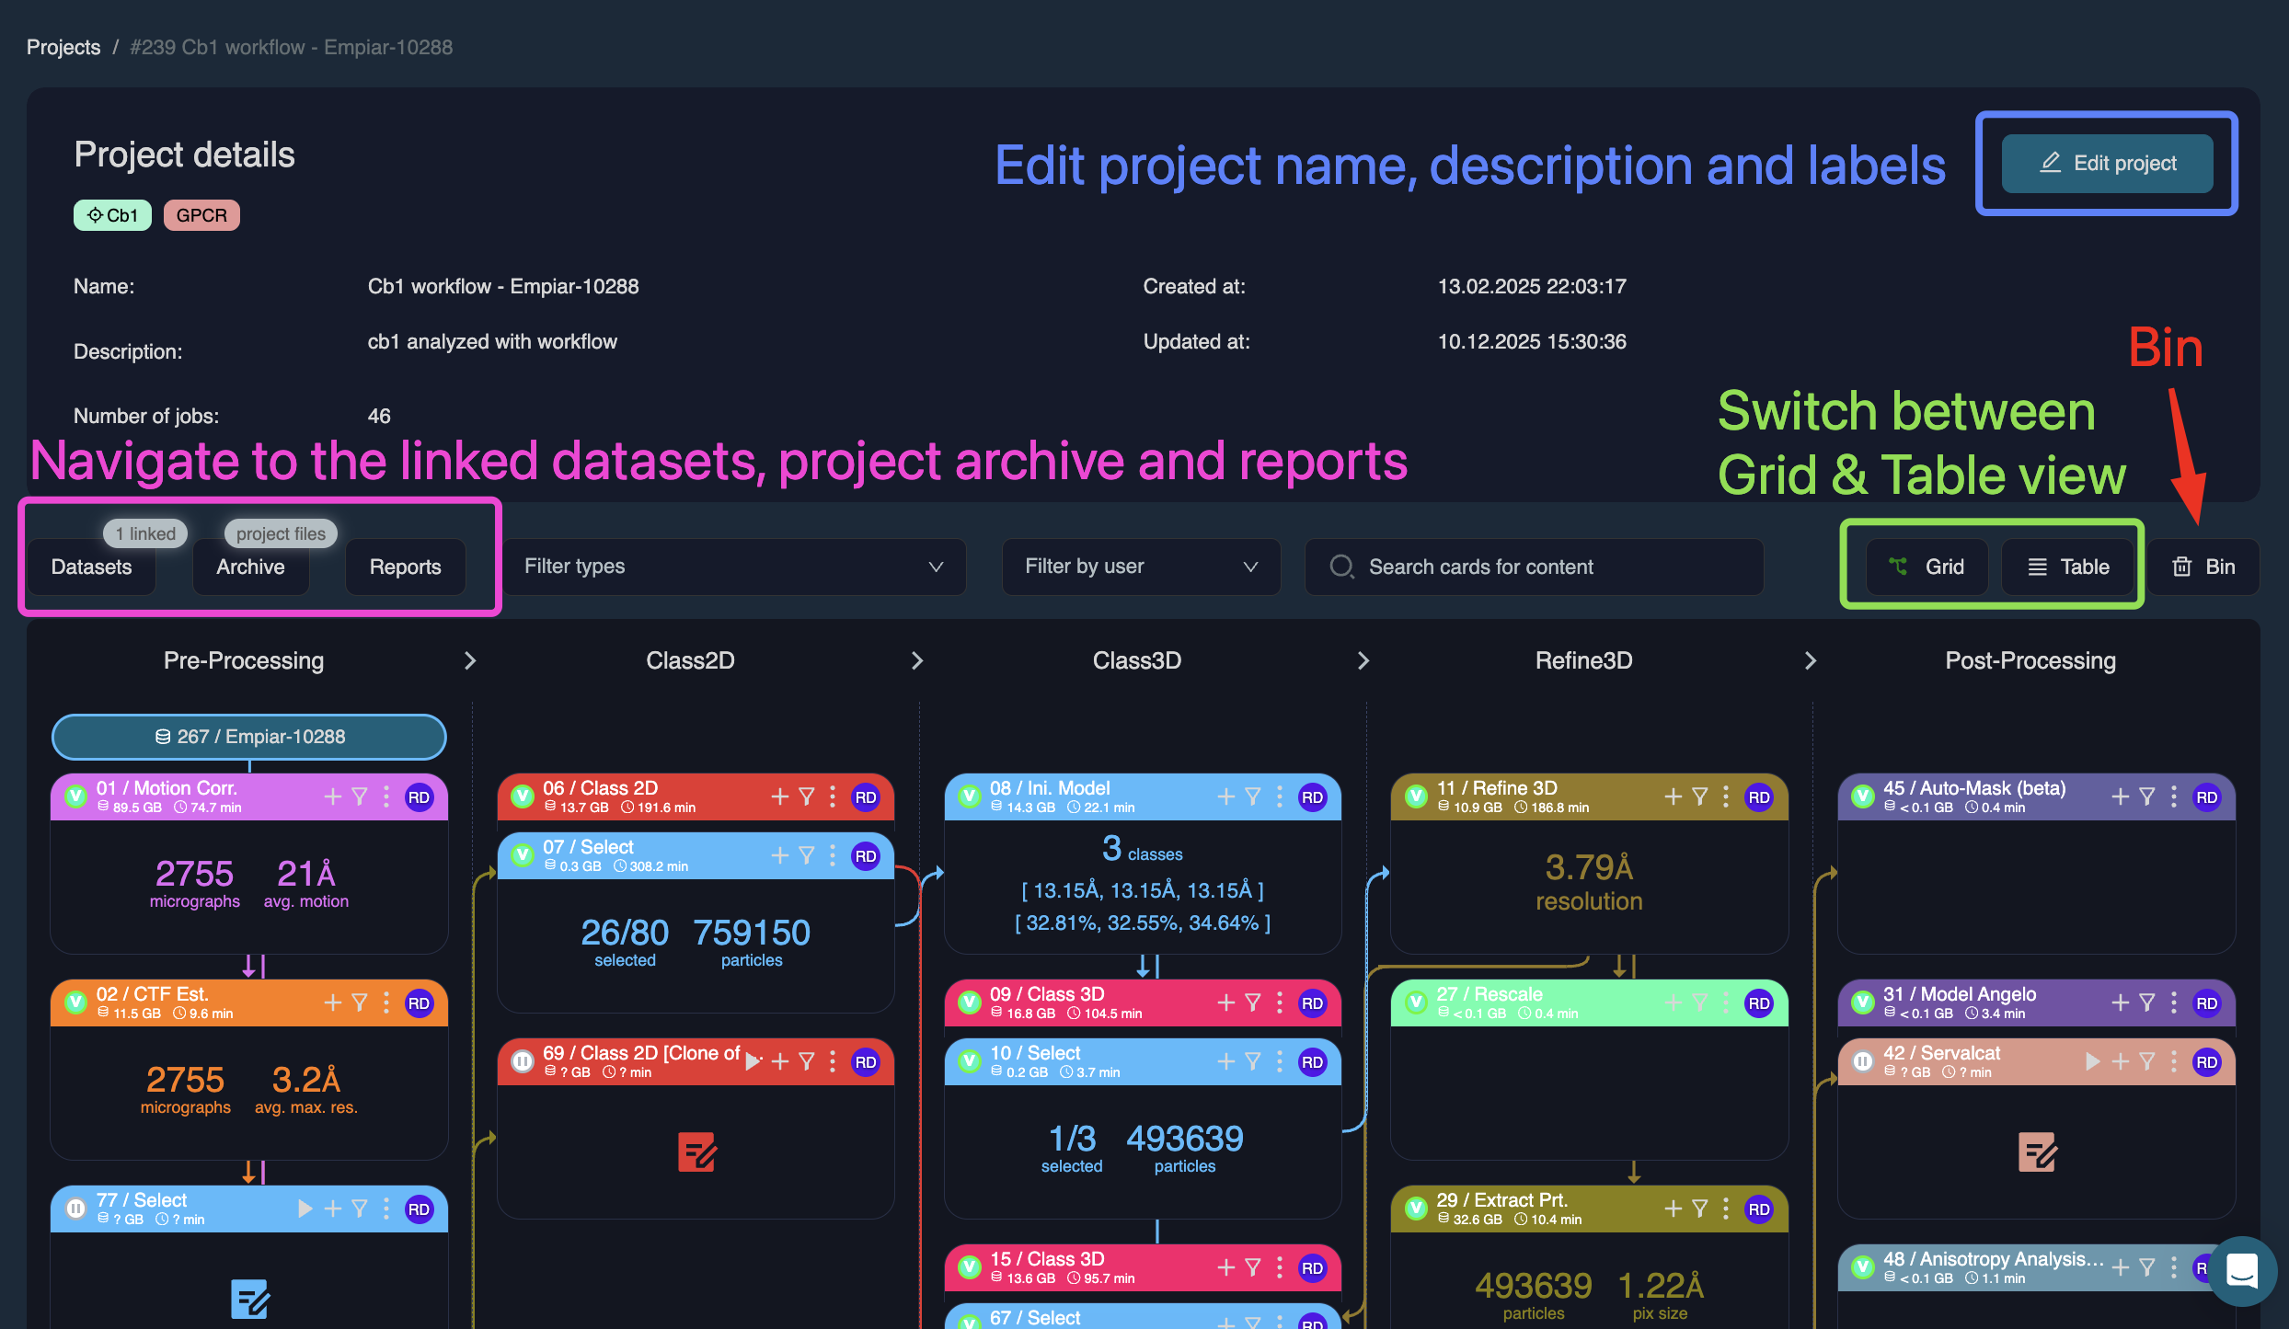Click plus icon on 01 Motion Corr. card
Image resolution: width=2289 pixels, height=1329 pixels.
(x=333, y=796)
